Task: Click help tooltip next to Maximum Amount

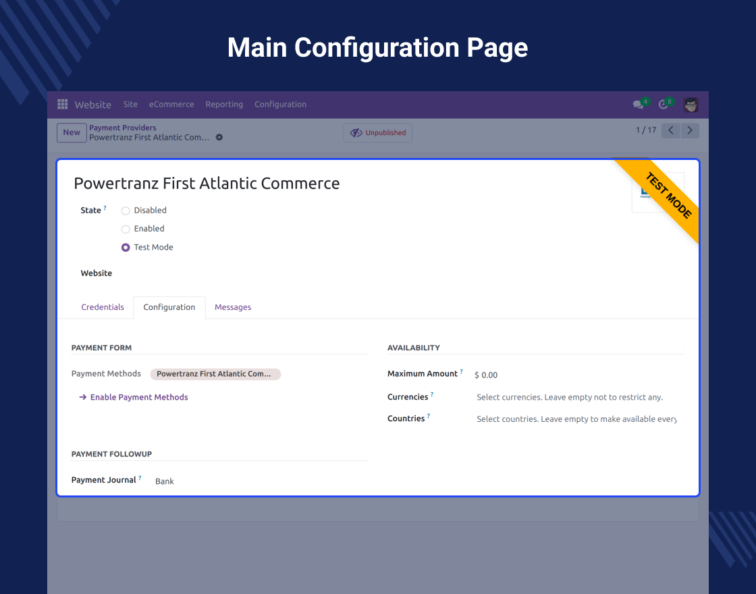Action: coord(462,371)
